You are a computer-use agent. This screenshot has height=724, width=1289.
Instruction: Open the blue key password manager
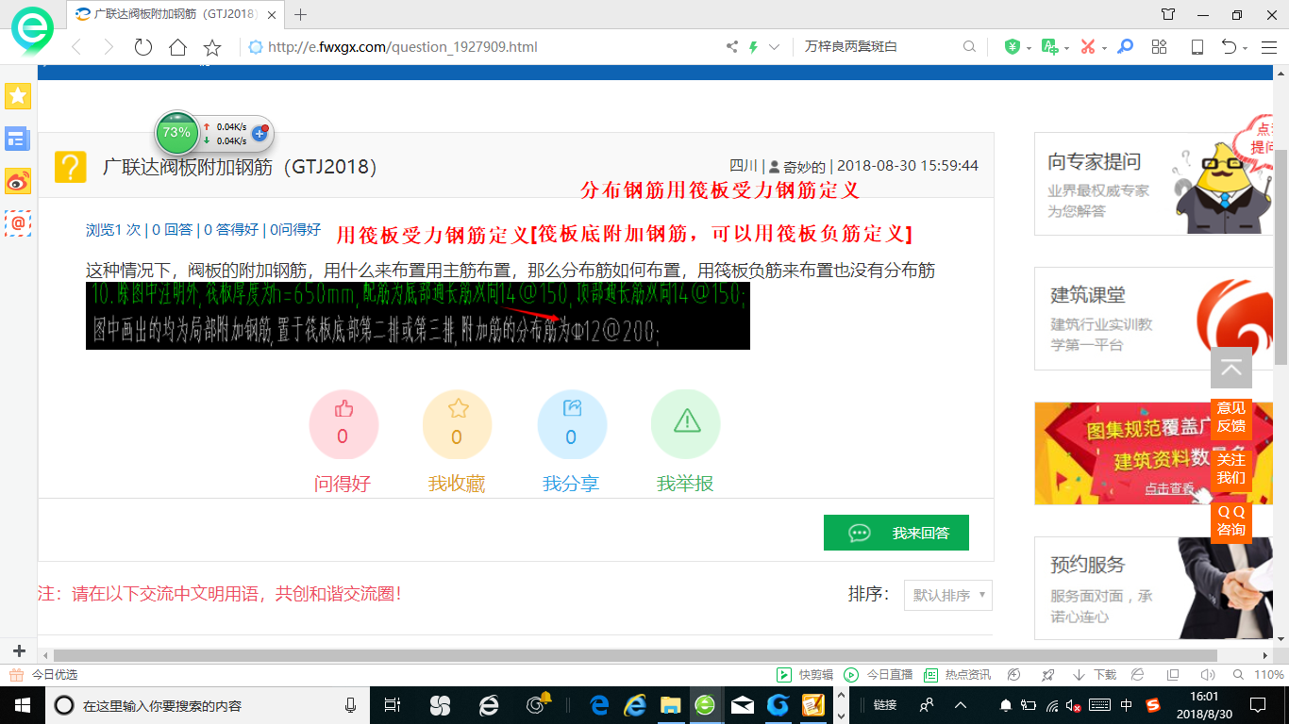click(1125, 47)
